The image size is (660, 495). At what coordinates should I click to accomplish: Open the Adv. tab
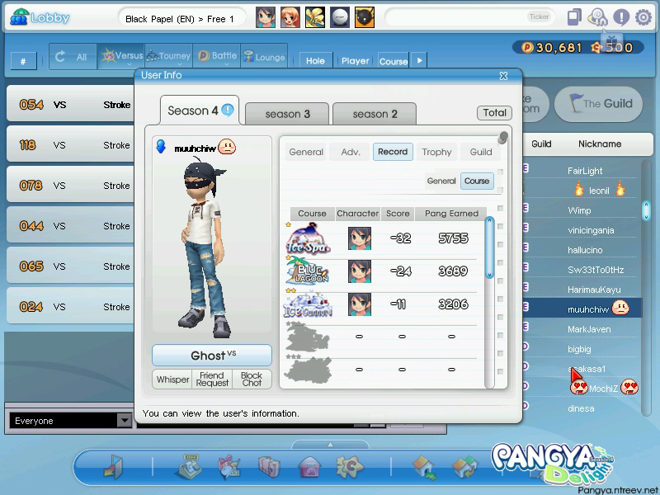pyautogui.click(x=351, y=152)
